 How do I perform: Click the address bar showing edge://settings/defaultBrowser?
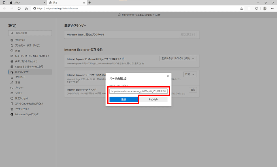coord(138,9)
